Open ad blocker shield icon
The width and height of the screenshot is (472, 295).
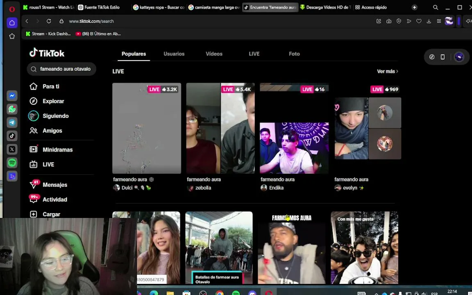pos(399,21)
